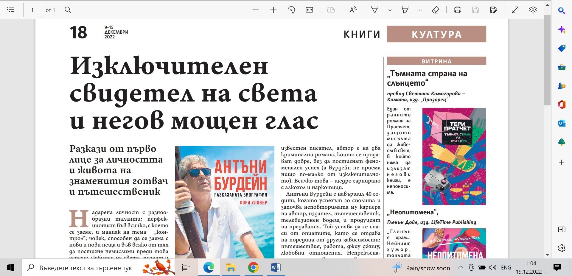Click the Save as icon

[493, 10]
